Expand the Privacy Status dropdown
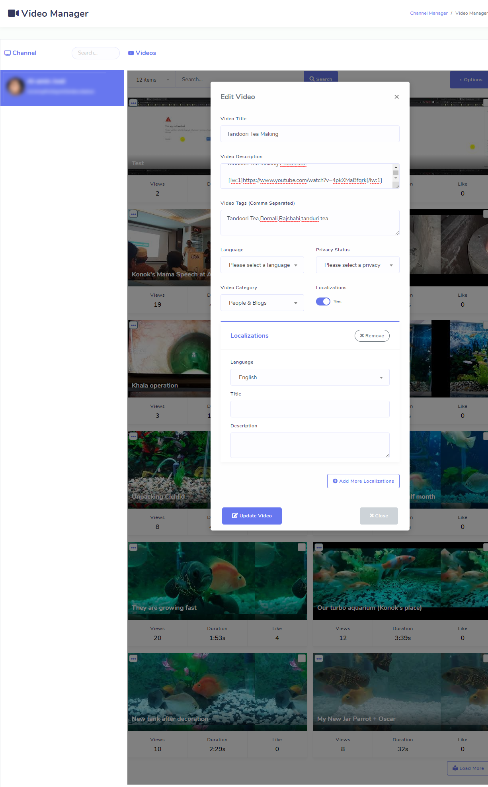The width and height of the screenshot is (488, 787). [358, 265]
